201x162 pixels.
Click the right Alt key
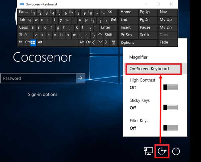81,42
